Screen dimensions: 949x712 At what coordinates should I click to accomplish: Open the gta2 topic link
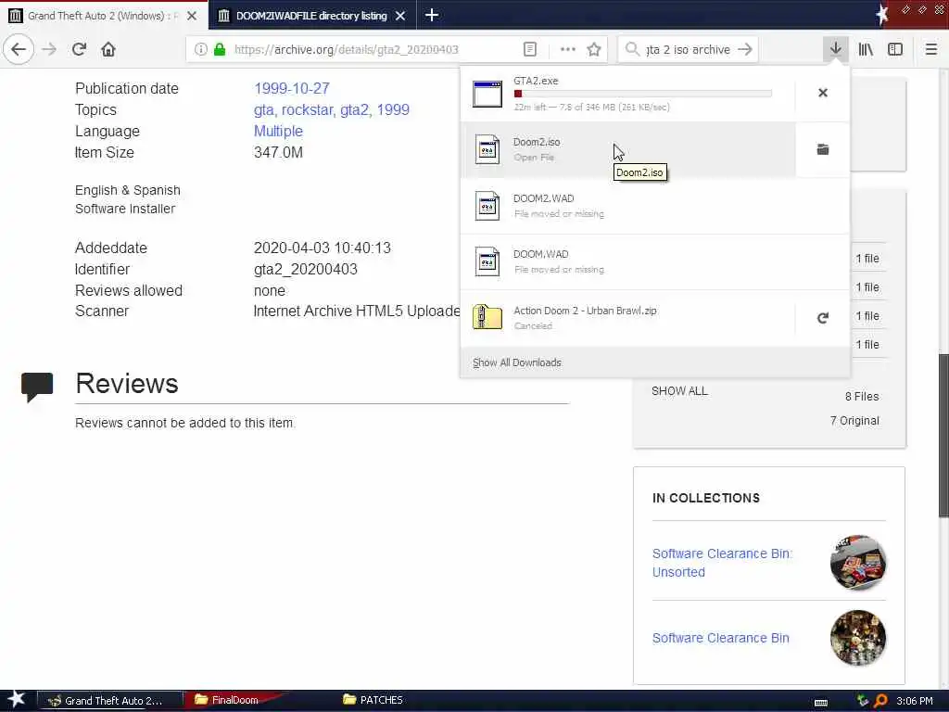(x=354, y=109)
